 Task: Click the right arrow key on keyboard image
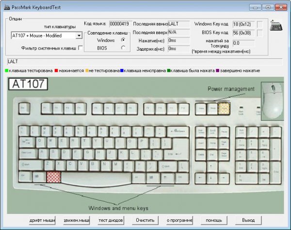pyautogui.click(x=224, y=178)
